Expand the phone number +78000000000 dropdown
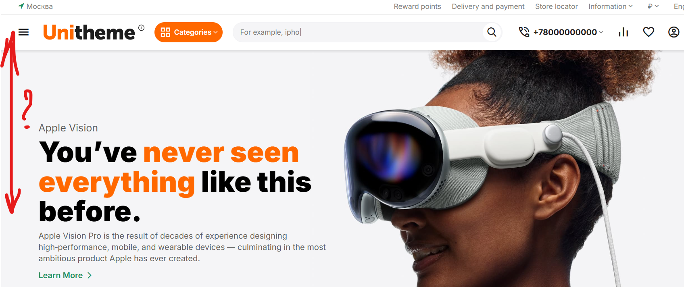Screen dimensions: 684x287 click(x=568, y=32)
